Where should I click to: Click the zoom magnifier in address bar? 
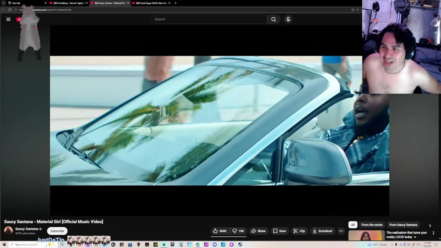coord(357,10)
